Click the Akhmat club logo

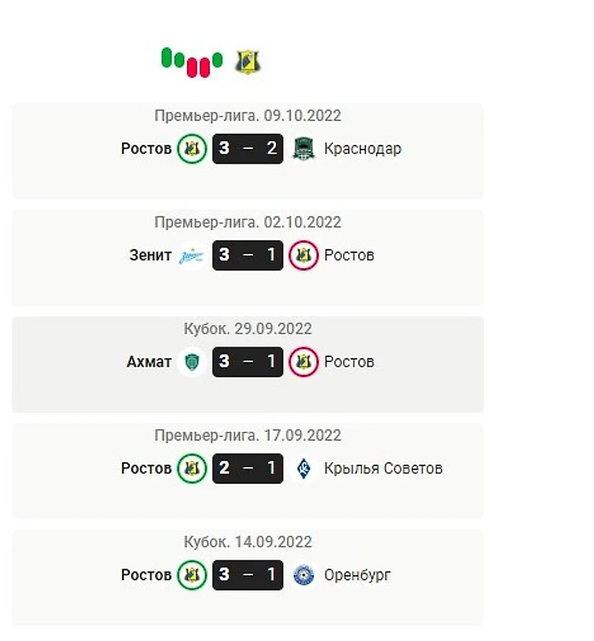[x=191, y=362]
